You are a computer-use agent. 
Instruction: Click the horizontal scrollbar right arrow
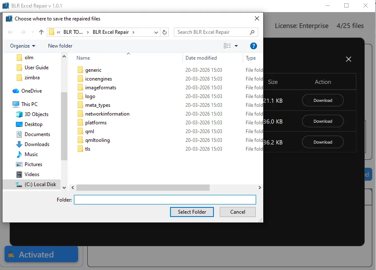coord(259,188)
